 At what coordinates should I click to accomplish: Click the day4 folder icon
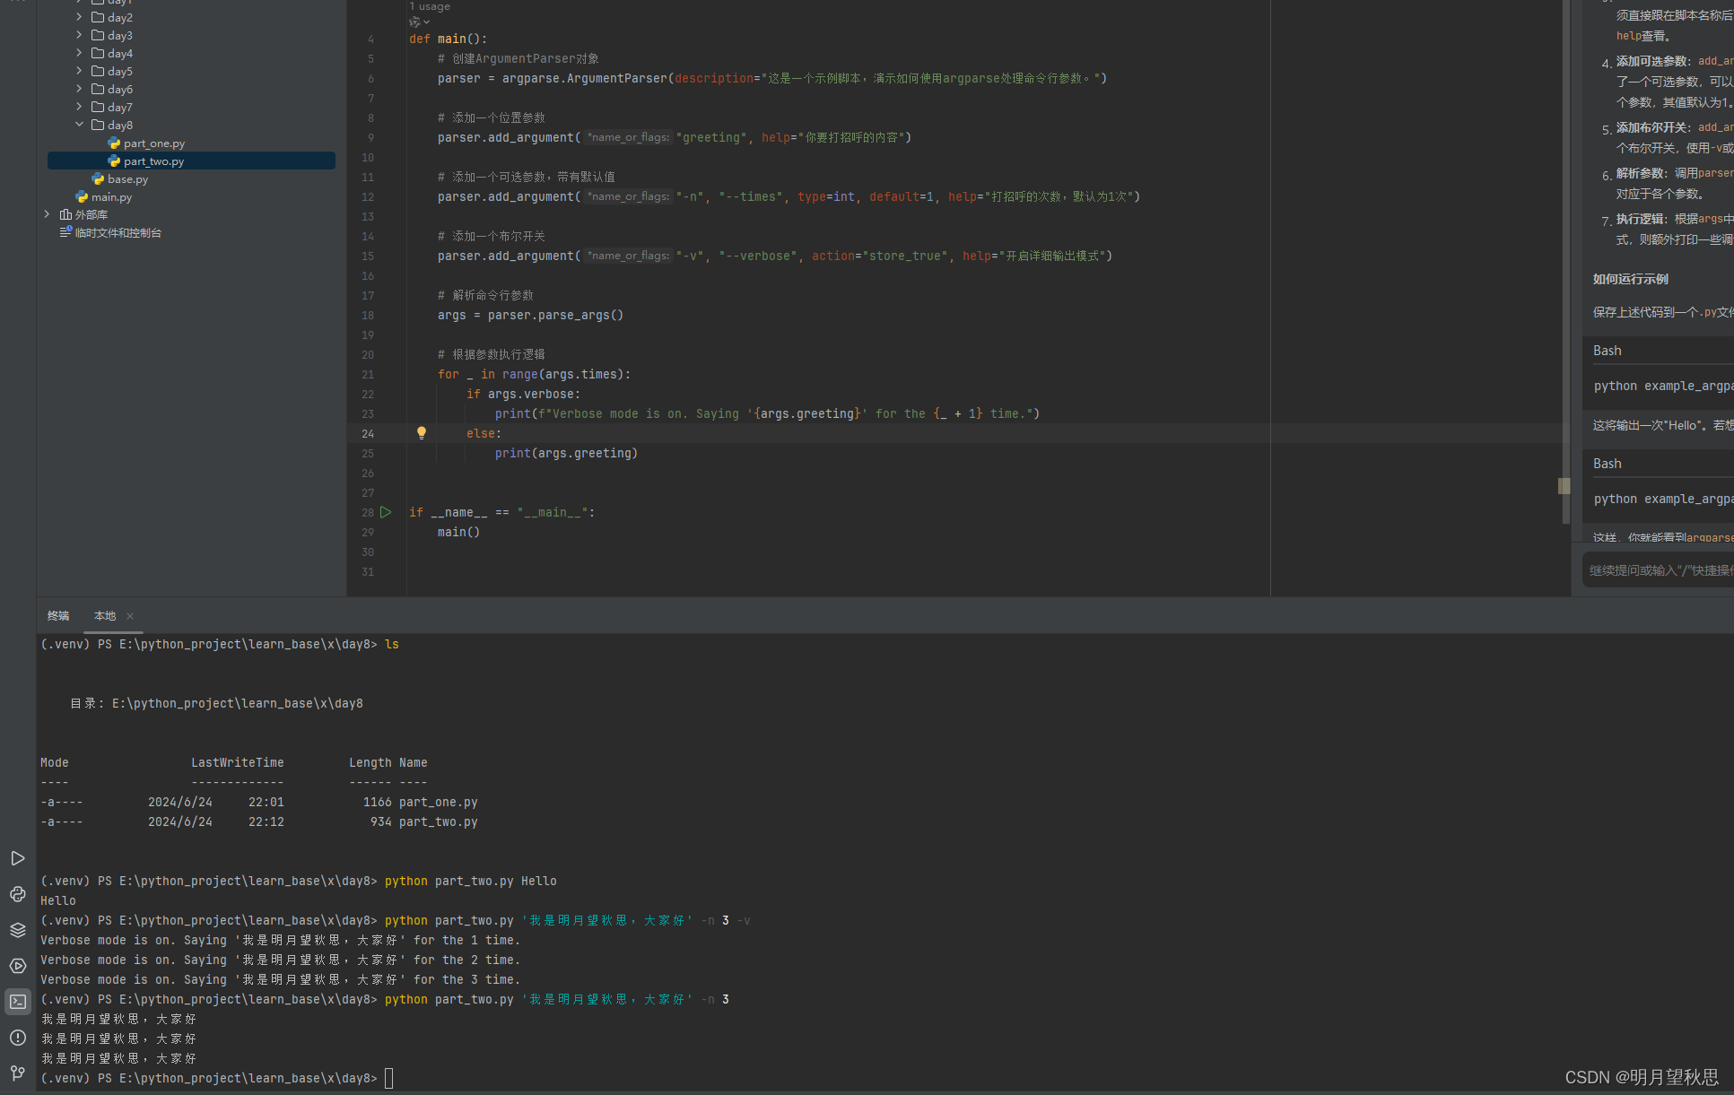98,54
